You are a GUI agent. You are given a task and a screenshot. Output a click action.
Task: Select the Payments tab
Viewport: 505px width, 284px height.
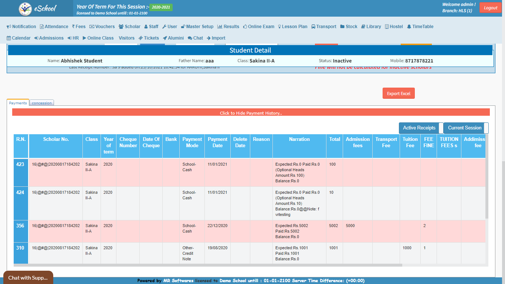coord(18,103)
